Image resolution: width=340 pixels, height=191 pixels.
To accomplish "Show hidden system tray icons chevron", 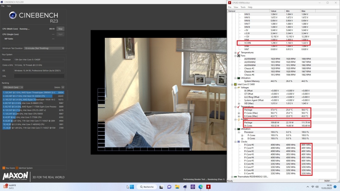I will [306, 187].
